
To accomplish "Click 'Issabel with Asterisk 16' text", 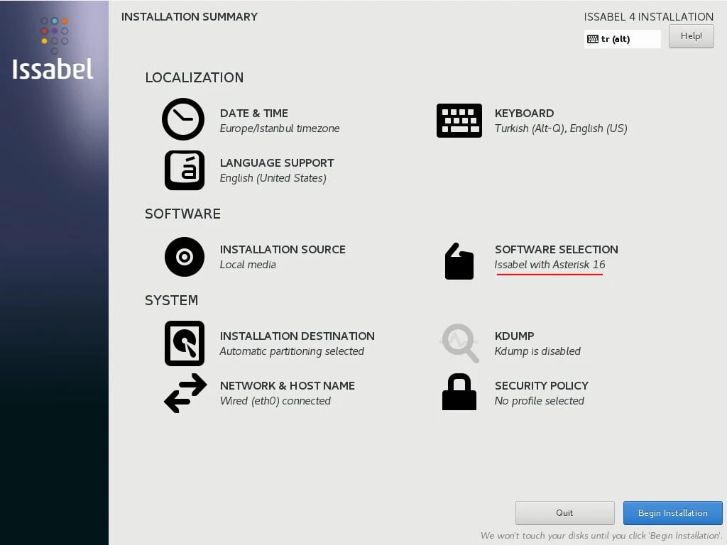I will pos(550,265).
